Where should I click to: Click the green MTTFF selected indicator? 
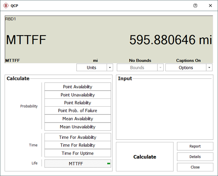click(108, 163)
